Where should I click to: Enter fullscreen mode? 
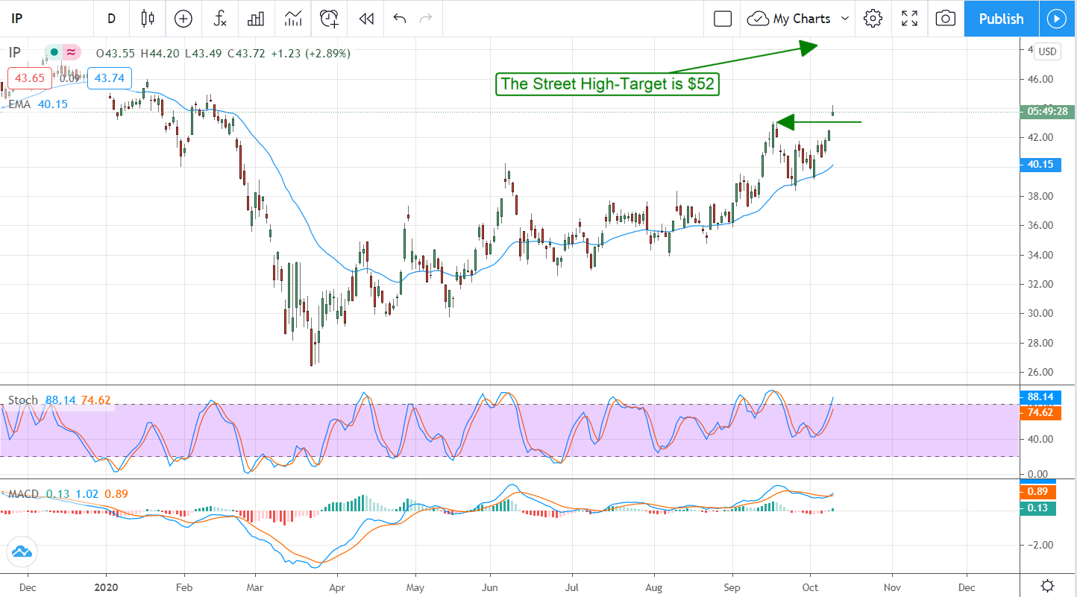pyautogui.click(x=909, y=19)
